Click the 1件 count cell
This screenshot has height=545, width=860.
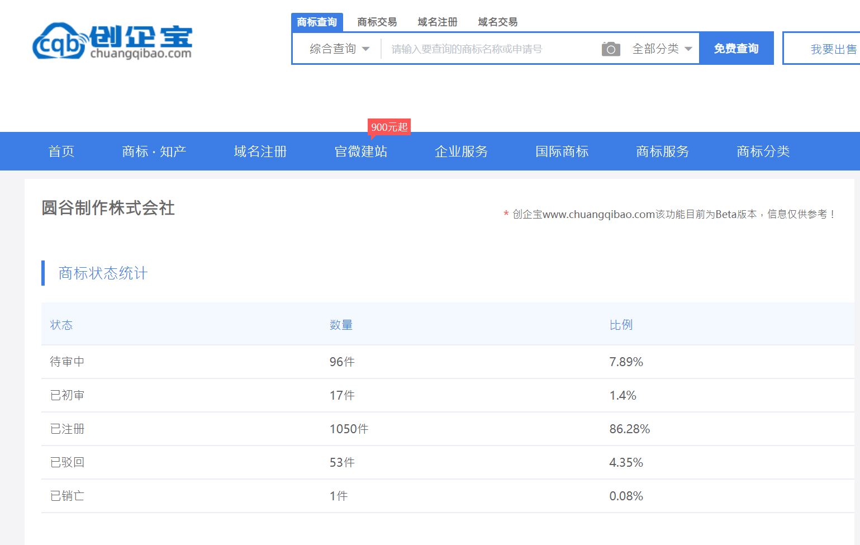[339, 496]
